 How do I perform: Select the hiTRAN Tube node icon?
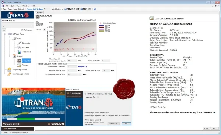coord(9,34)
